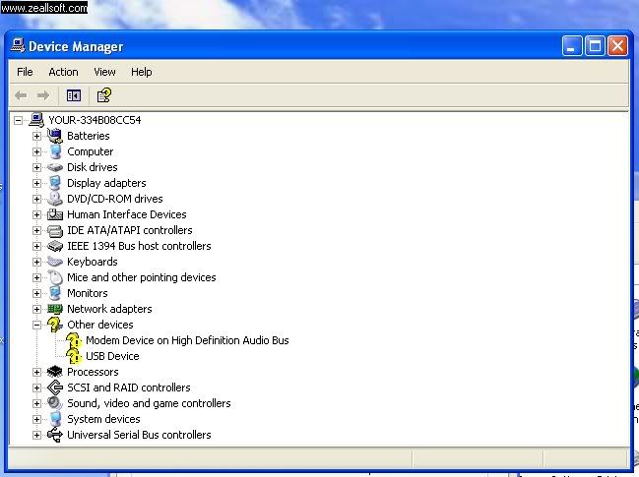This screenshot has width=639, height=477.
Task: Maximize the Device Manager window
Action: pyautogui.click(x=595, y=45)
